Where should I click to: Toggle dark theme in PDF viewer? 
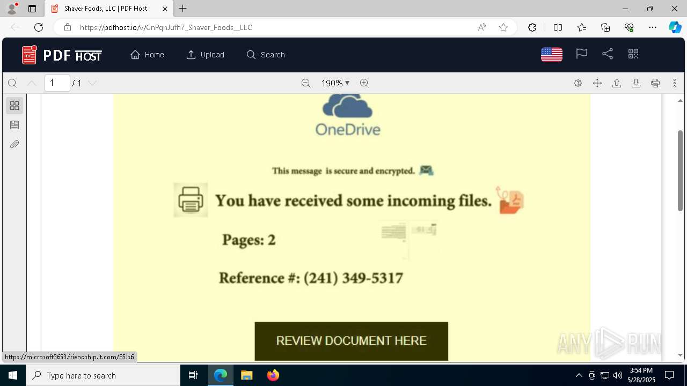pyautogui.click(x=578, y=83)
